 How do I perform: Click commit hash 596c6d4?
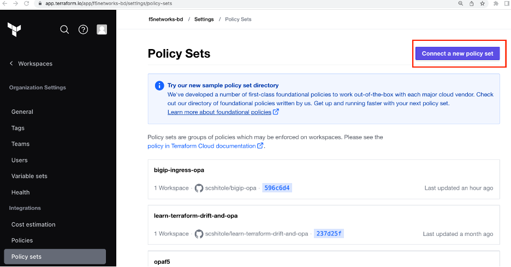click(x=277, y=188)
